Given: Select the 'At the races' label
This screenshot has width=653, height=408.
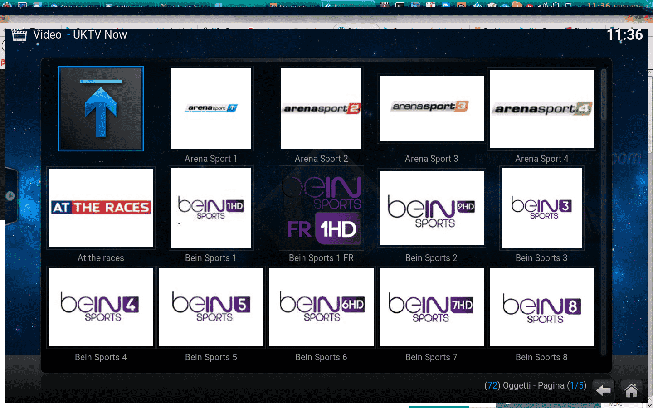Looking at the screenshot, I should (x=101, y=258).
